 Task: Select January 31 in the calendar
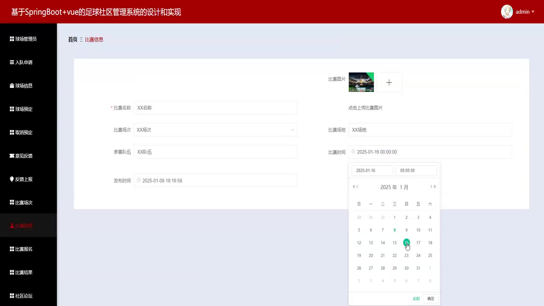[x=418, y=269]
